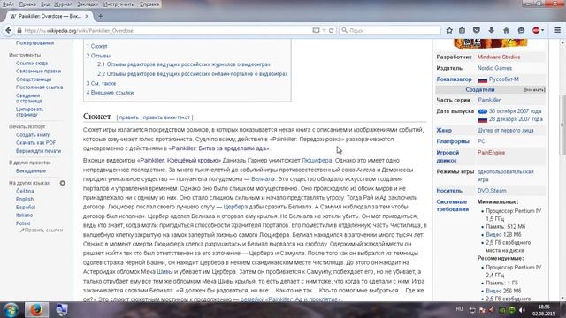Open Шутер от первого лица genre link
Screen dimensions: 566x318
pos(505,131)
